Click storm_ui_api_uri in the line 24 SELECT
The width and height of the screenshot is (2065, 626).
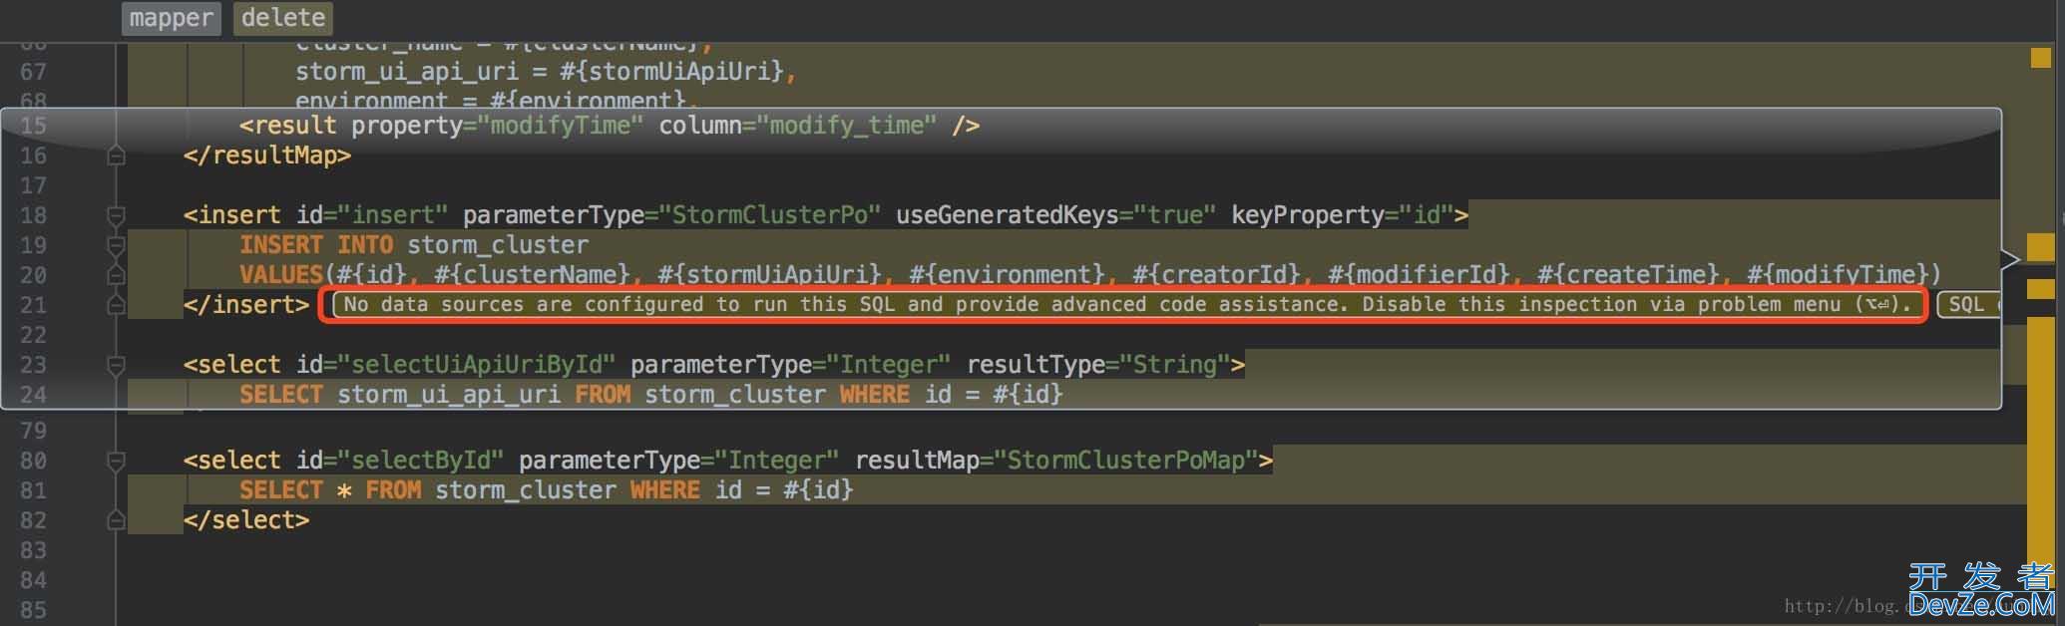tap(449, 395)
